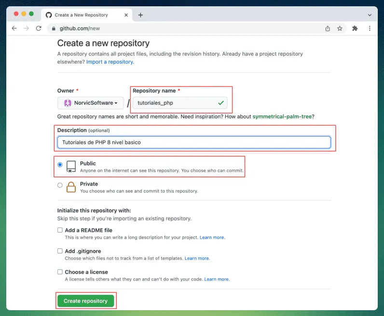Open the Owner dropdown NorvicSoftware

coord(91,103)
